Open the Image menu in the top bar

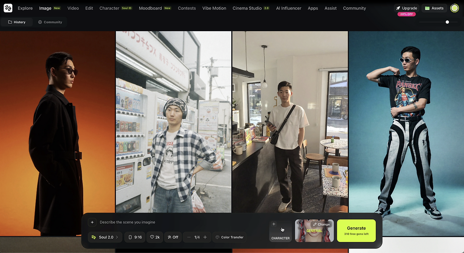pos(44,8)
